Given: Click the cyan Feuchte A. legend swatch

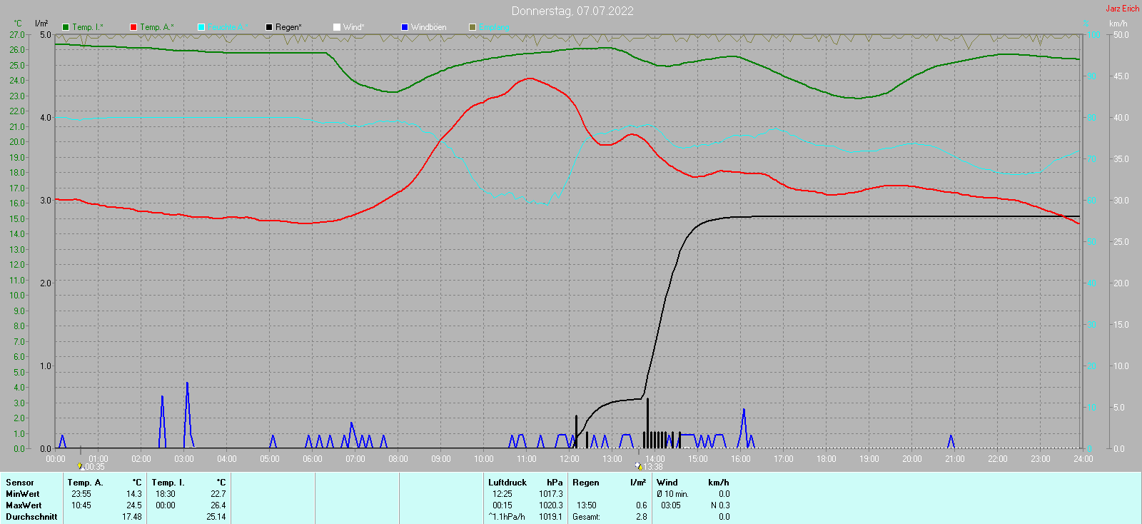Looking at the screenshot, I should coord(201,27).
